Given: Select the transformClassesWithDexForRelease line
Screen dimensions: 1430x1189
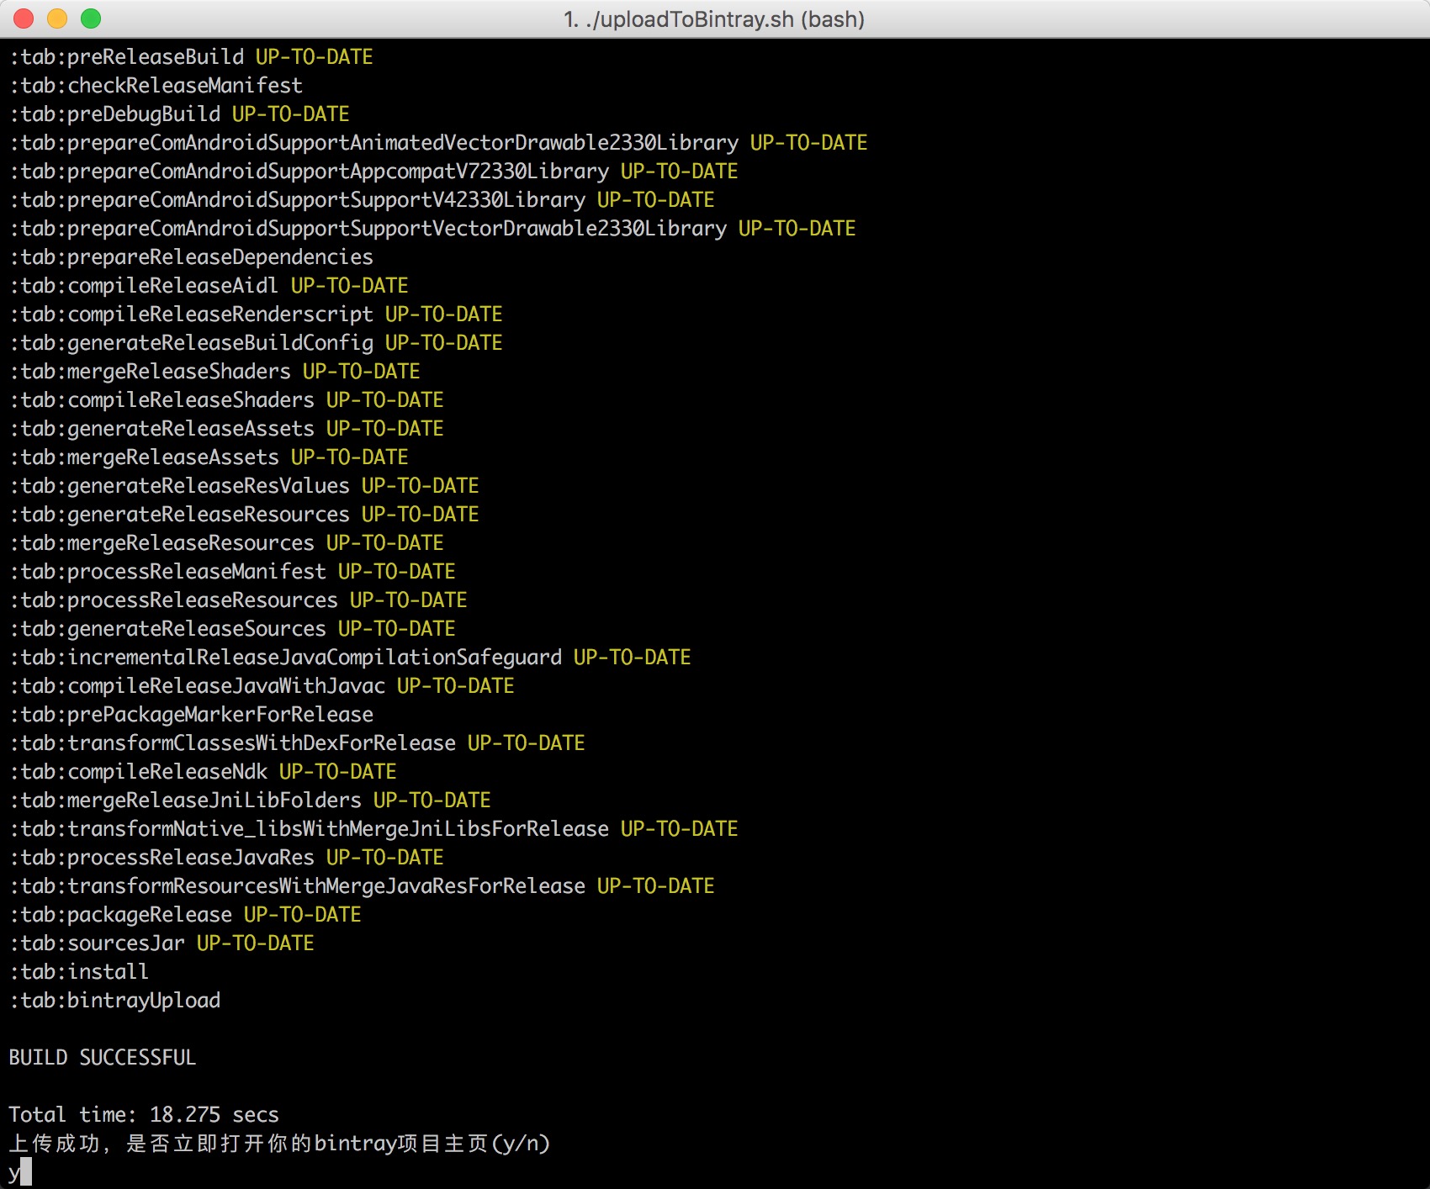Looking at the screenshot, I should coord(297,743).
